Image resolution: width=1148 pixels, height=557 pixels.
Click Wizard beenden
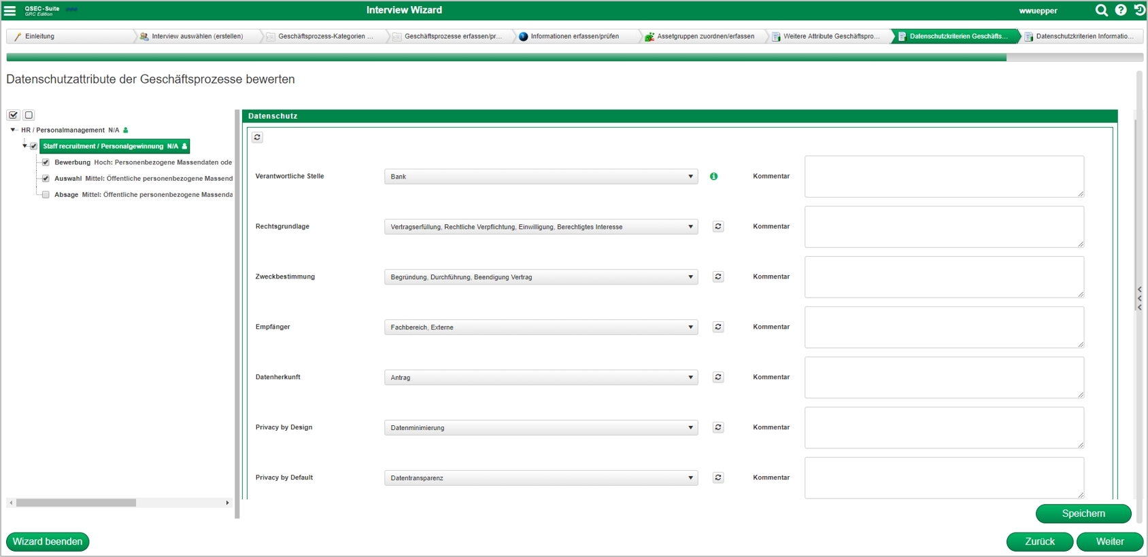click(48, 542)
